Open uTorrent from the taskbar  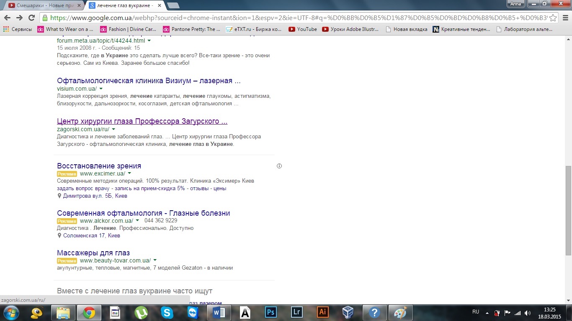pos(141,313)
